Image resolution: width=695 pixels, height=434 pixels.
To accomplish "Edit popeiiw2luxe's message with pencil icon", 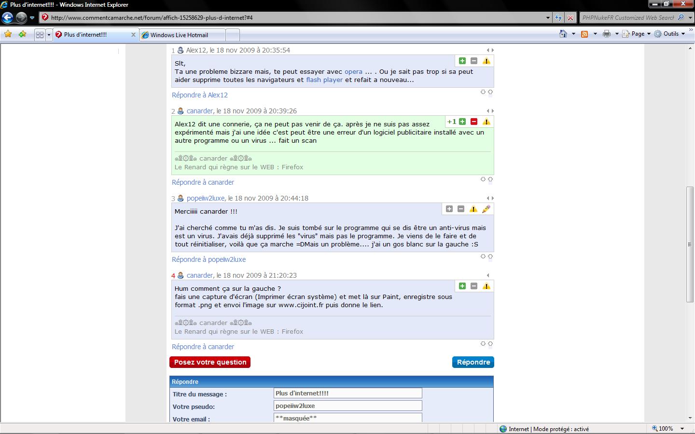I will pyautogui.click(x=486, y=209).
